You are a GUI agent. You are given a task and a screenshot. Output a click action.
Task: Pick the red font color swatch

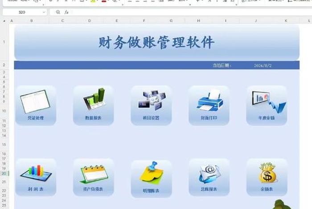[x=104, y=1]
